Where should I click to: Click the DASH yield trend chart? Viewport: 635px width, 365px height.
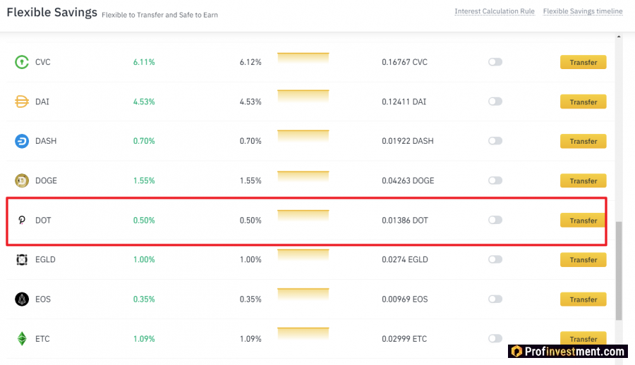point(303,135)
